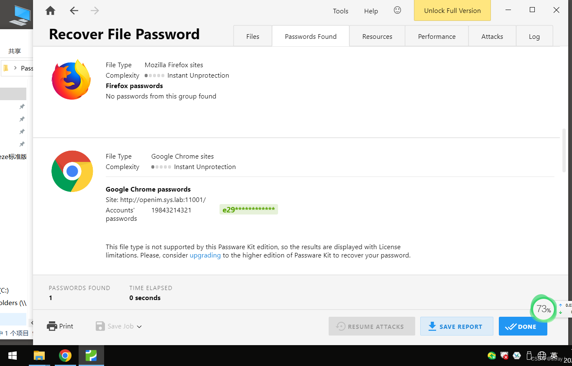572x366 pixels.
Task: Click the green 360 tray icon
Action: [x=492, y=356]
